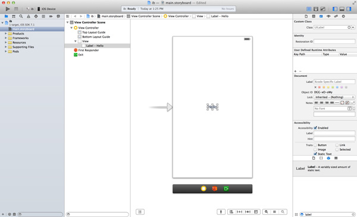
Task: Uncheck the Static Text trait
Action: [x=315, y=154]
